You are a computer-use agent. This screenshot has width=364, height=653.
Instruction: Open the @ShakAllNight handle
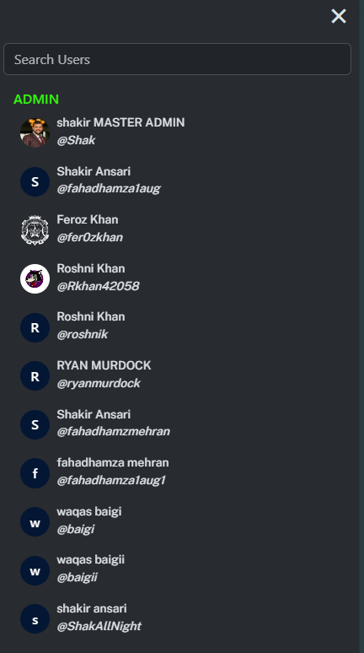(99, 626)
